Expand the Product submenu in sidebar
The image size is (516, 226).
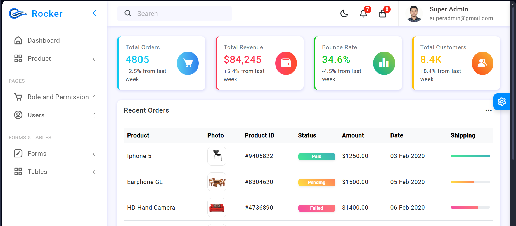(x=94, y=59)
